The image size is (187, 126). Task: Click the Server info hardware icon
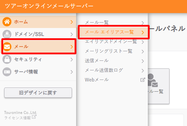(x=7, y=72)
